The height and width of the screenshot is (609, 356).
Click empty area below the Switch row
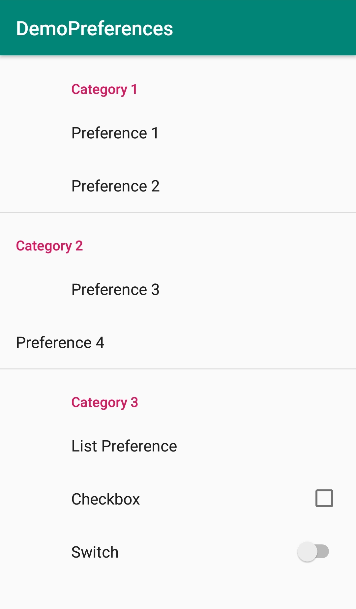point(178,593)
